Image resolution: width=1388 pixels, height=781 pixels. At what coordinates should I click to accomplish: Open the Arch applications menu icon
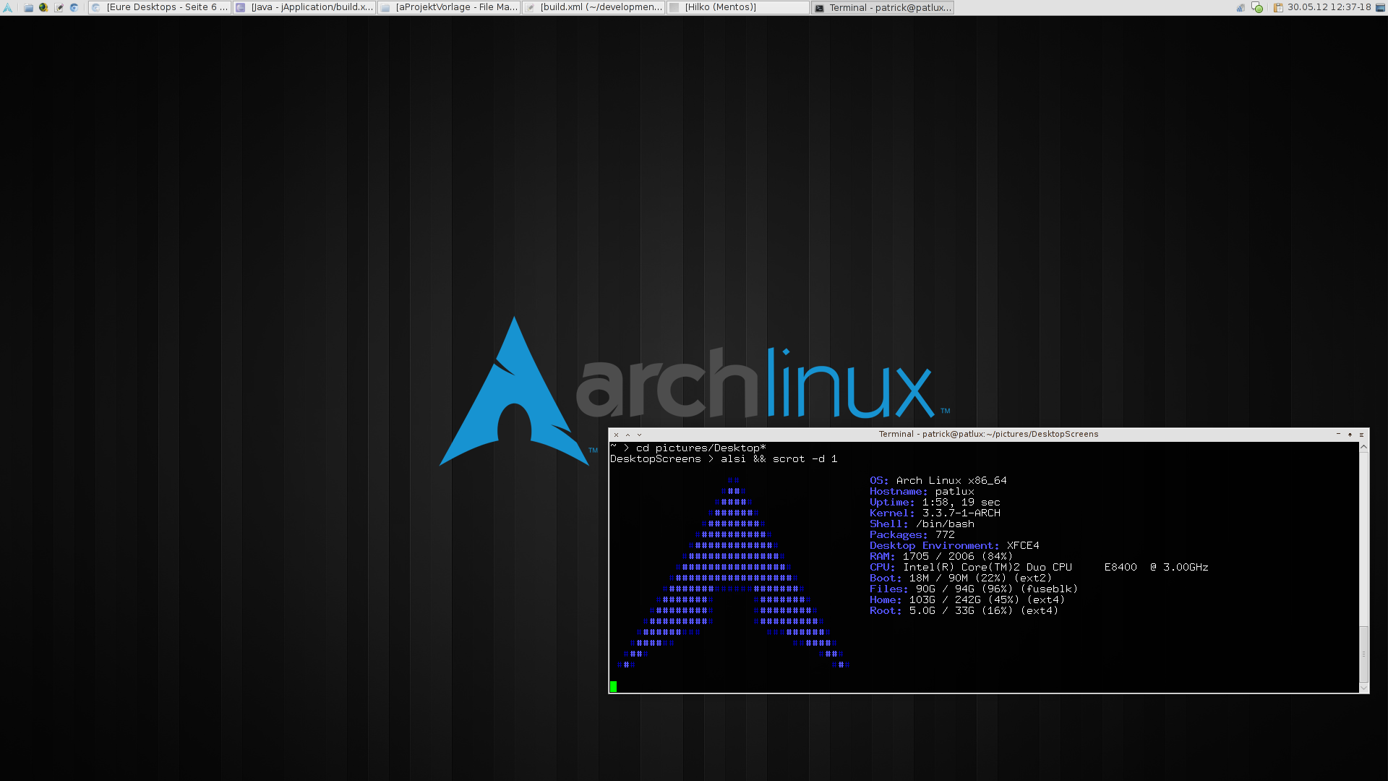[x=8, y=7]
